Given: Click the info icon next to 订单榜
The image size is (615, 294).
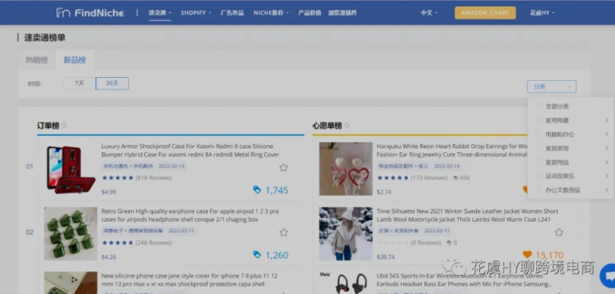Looking at the screenshot, I should click(64, 126).
